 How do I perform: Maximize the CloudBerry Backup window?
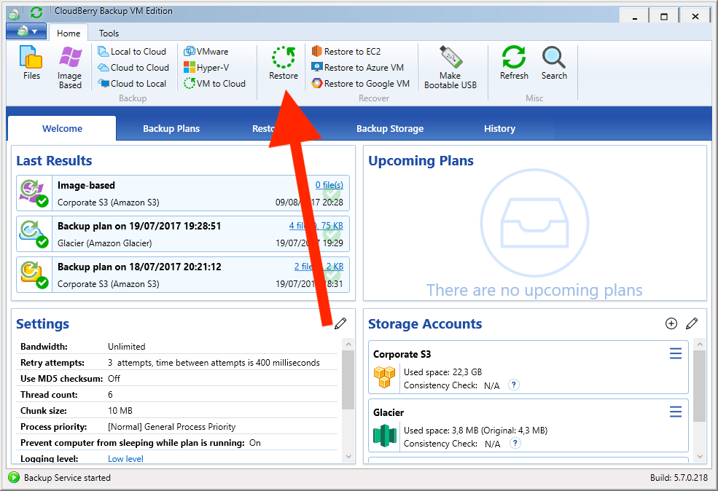664,17
